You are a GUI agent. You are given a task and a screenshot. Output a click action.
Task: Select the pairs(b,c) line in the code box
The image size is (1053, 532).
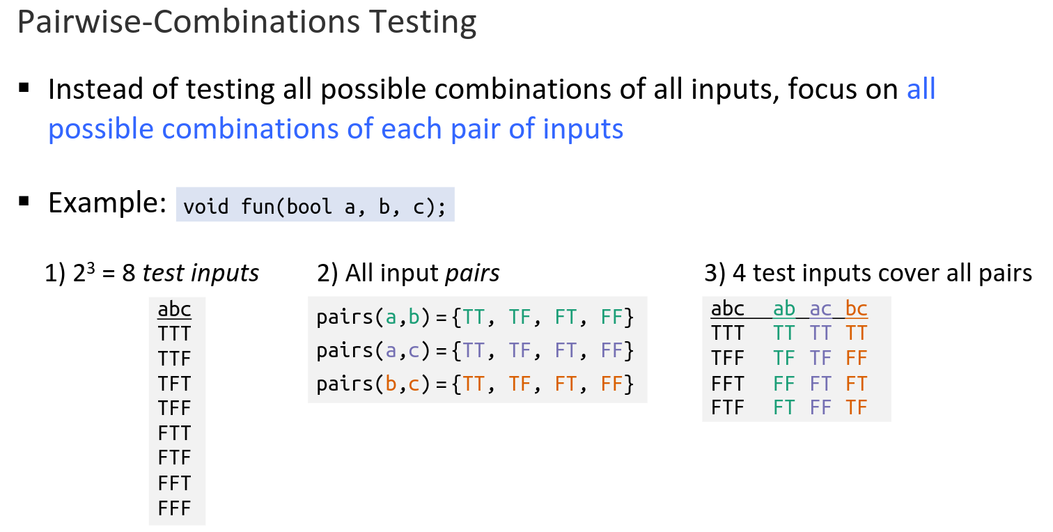pyautogui.click(x=475, y=384)
